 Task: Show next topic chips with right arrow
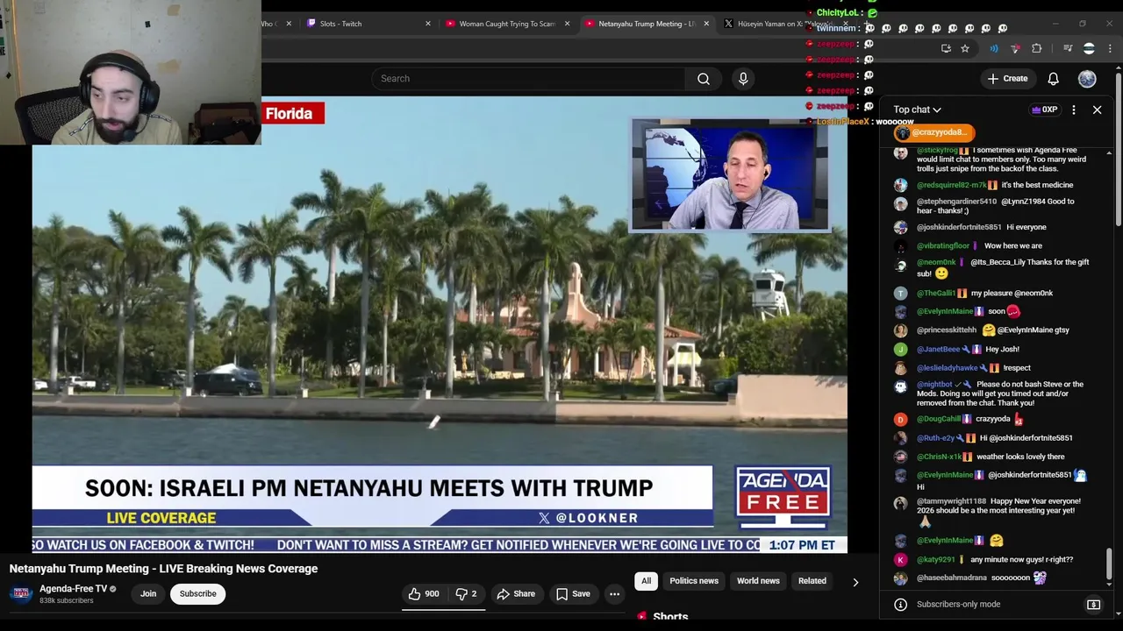coord(855,581)
